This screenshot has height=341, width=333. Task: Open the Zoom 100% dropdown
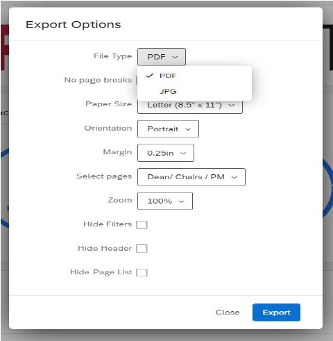pyautogui.click(x=165, y=201)
